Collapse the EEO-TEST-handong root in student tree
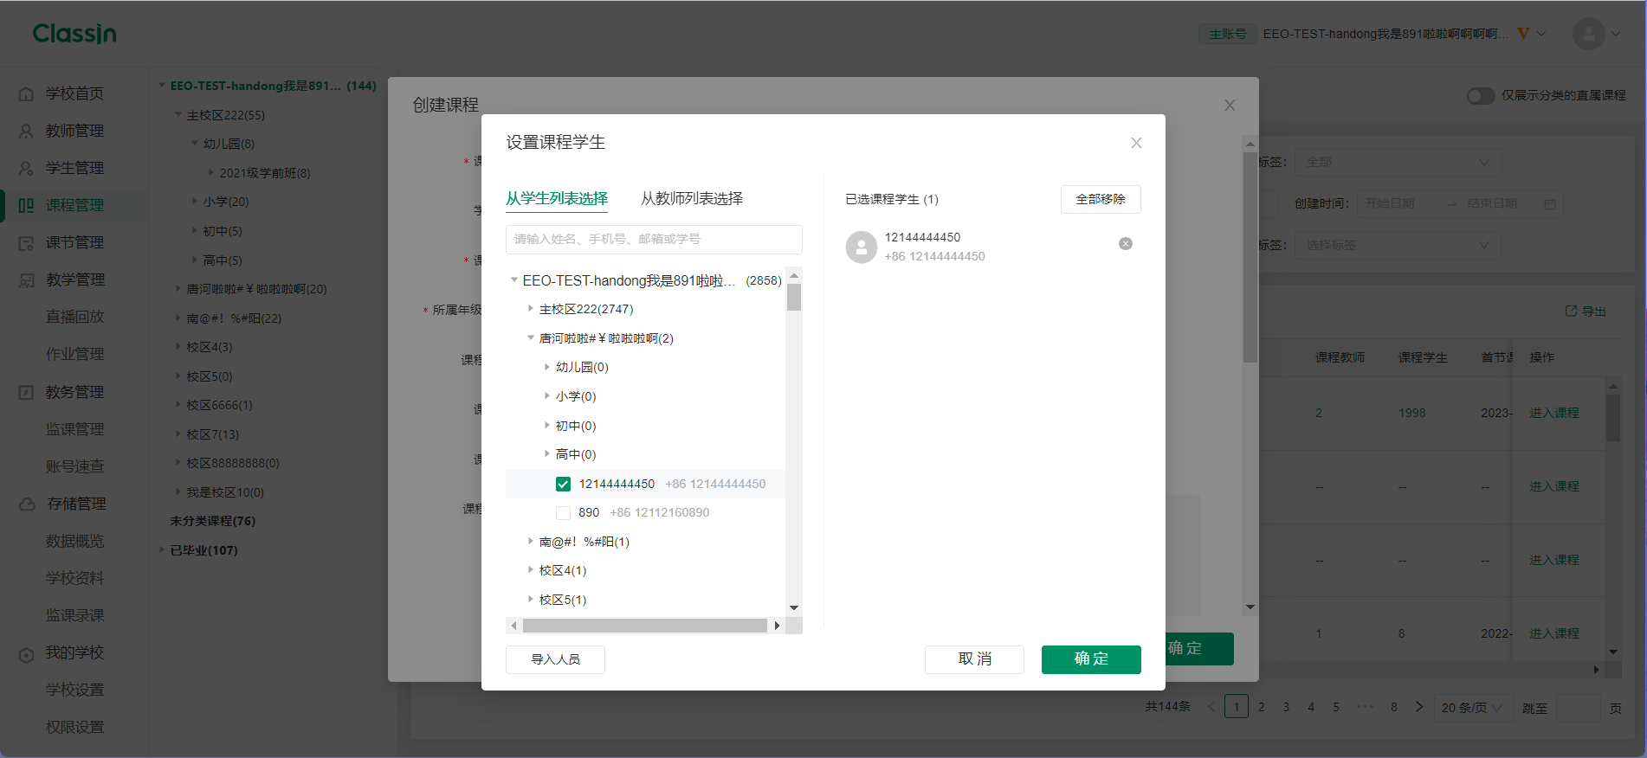1647x758 pixels. coord(514,280)
